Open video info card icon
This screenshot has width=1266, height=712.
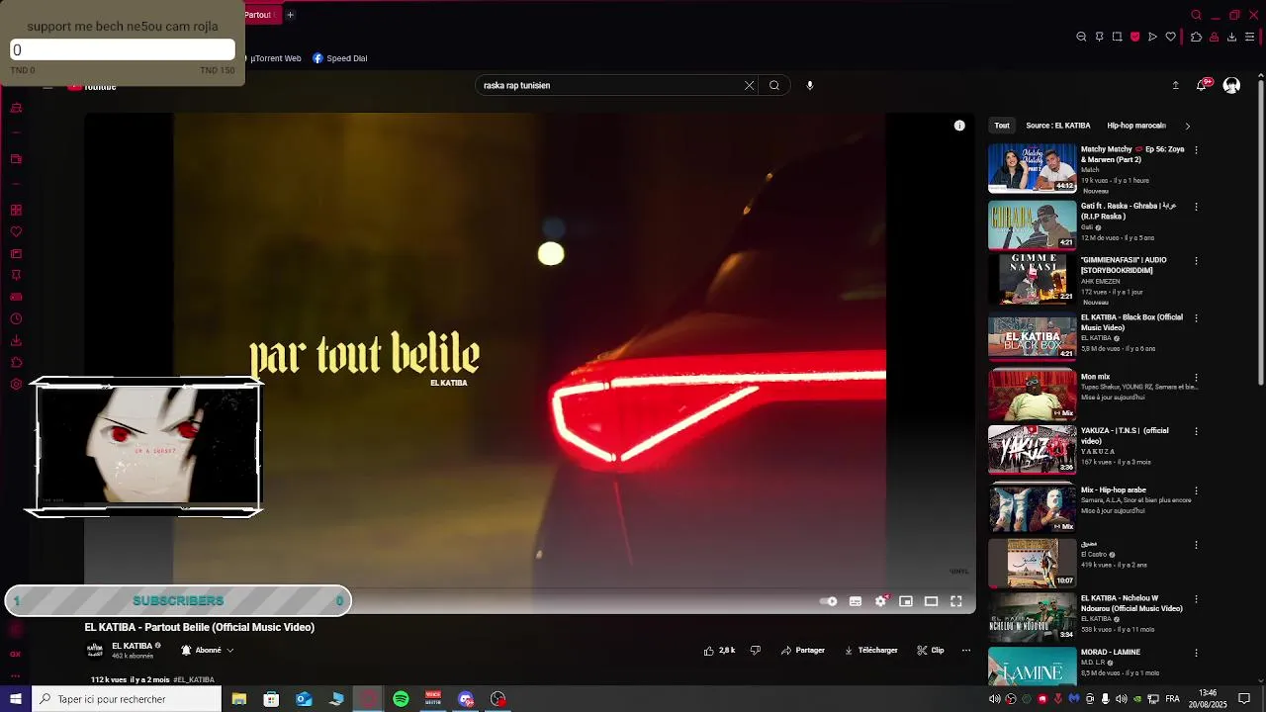[x=959, y=126]
